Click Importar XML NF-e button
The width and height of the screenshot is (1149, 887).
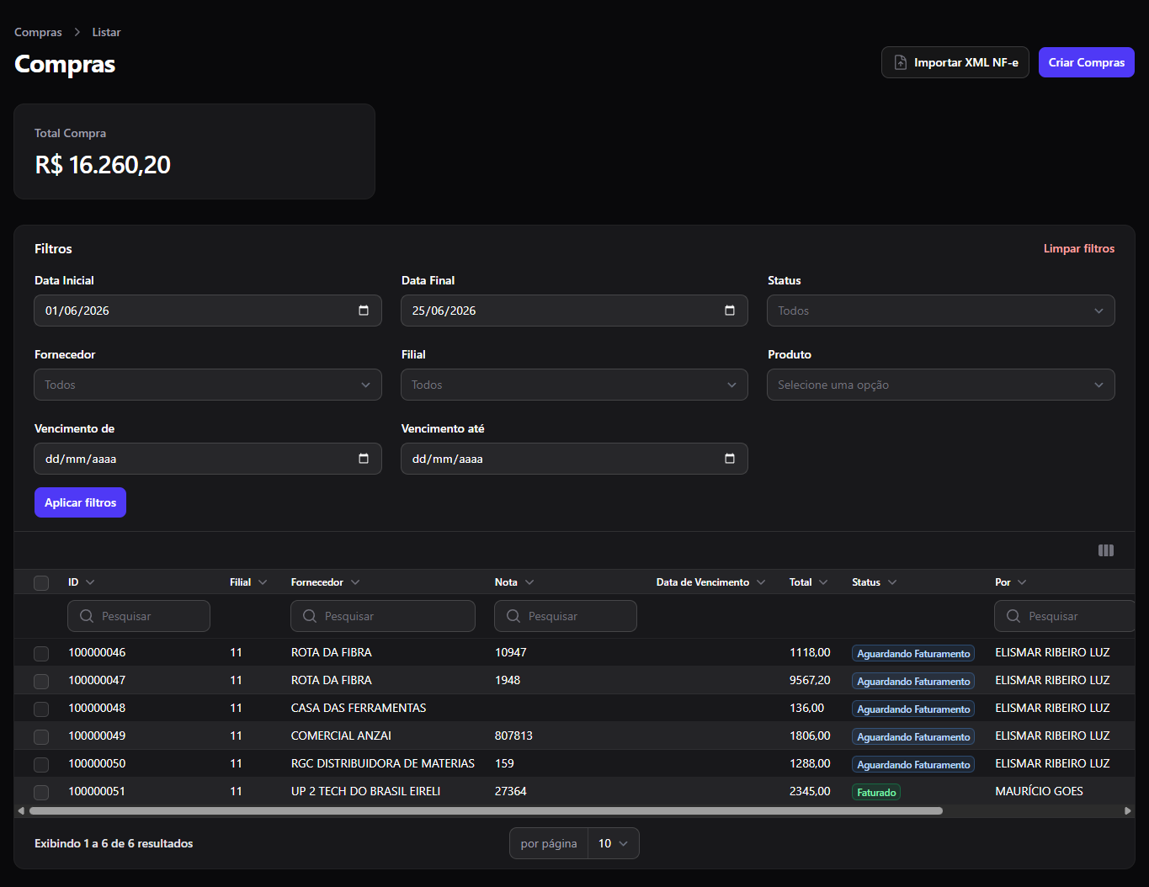tap(955, 62)
